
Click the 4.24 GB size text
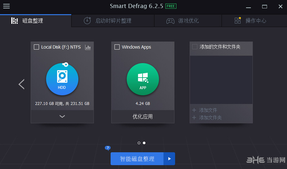(x=143, y=104)
